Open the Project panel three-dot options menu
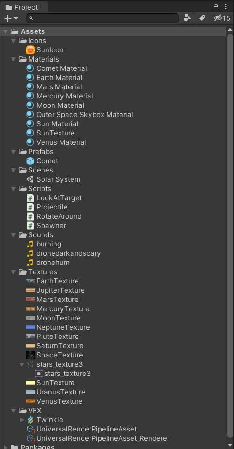The width and height of the screenshot is (234, 449). pos(226,6)
